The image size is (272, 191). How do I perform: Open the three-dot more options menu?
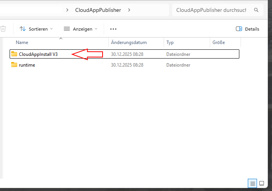pos(113,29)
